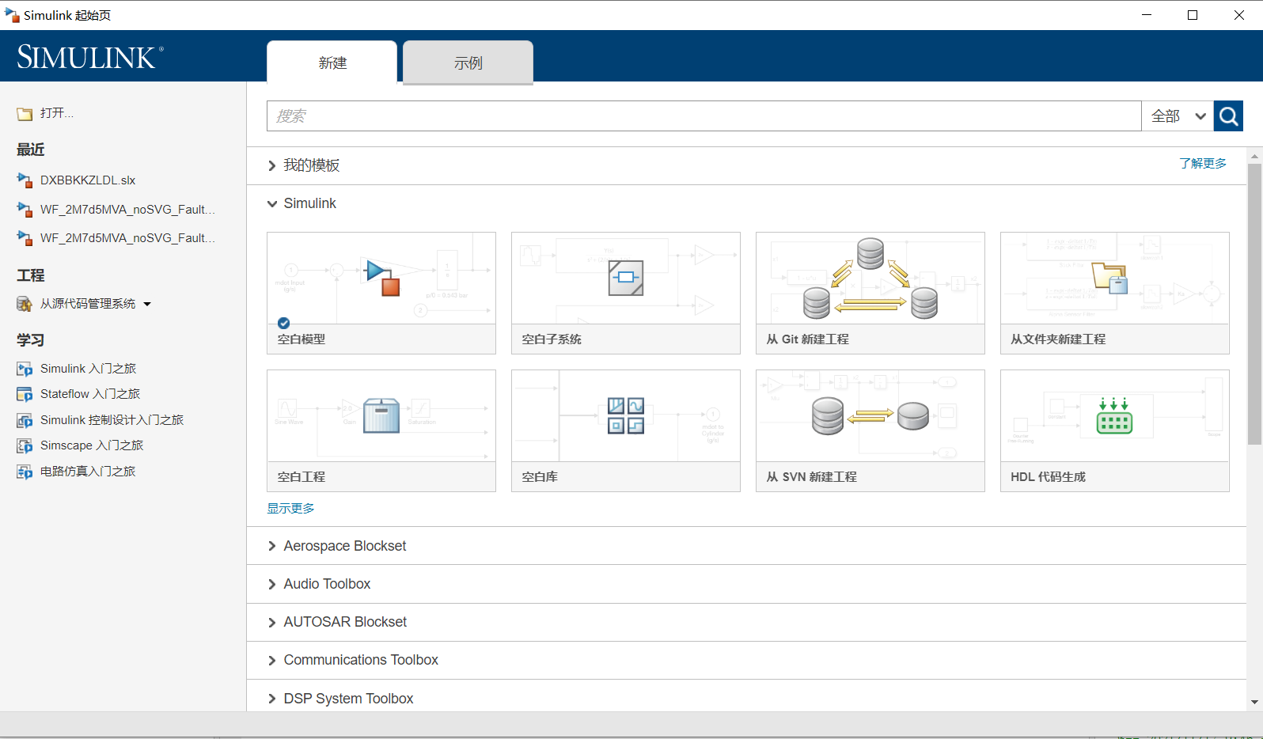
Task: Select the 从 SVN 新建工程 template
Action: click(870, 430)
